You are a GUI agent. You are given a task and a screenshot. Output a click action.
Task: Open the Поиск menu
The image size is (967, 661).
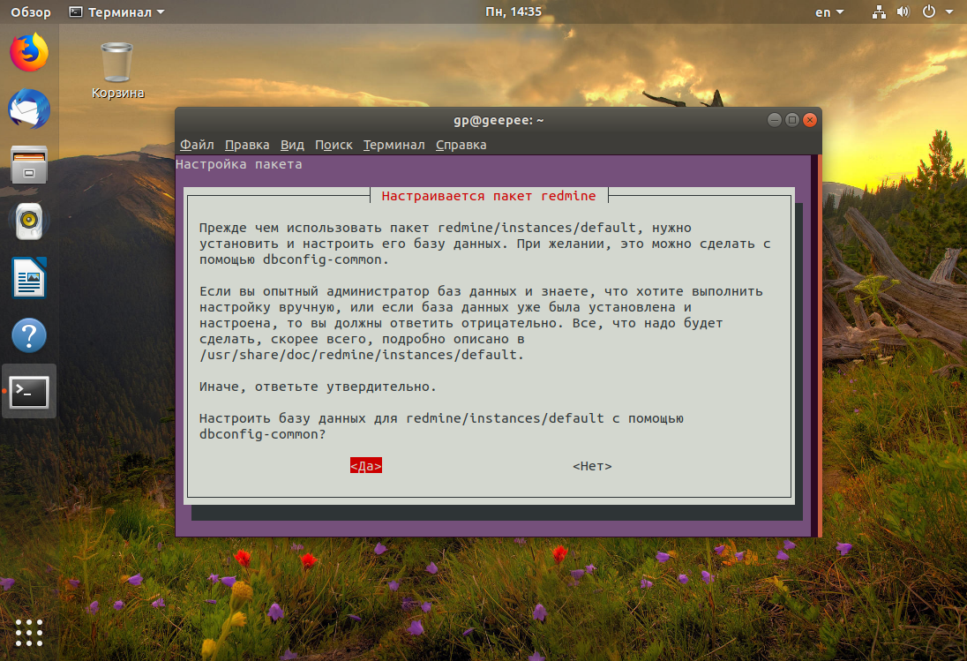pyautogui.click(x=334, y=144)
